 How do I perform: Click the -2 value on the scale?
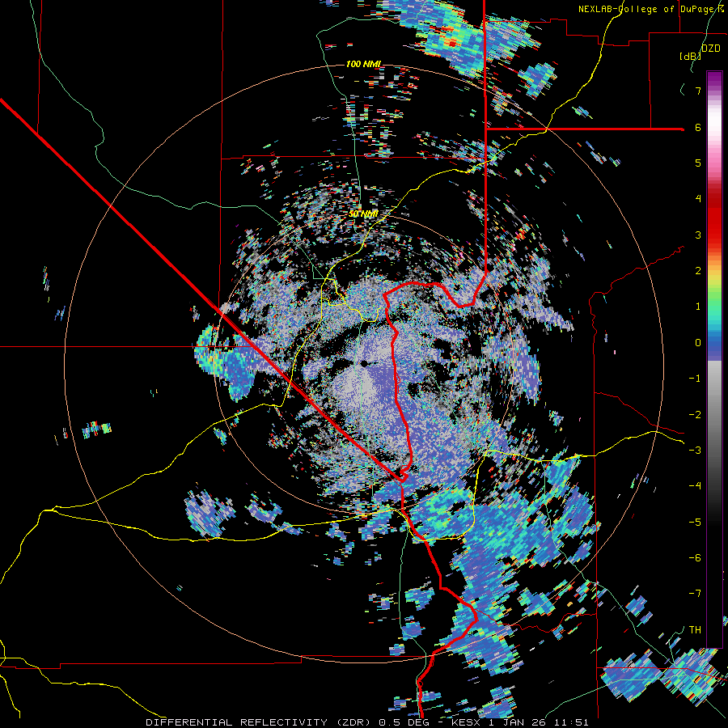[x=695, y=415]
